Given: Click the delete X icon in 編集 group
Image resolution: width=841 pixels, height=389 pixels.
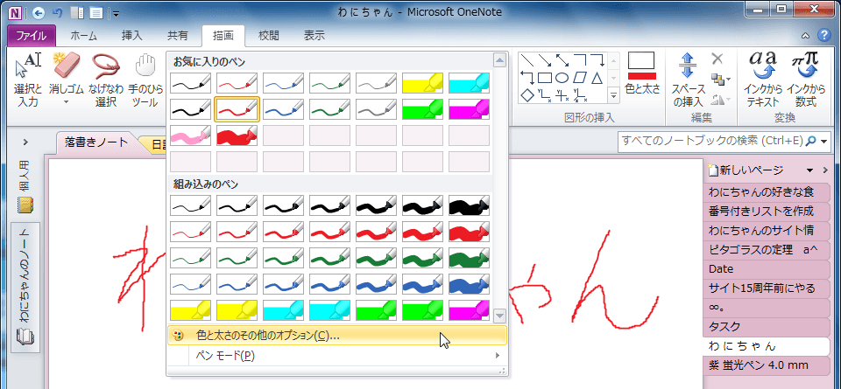Looking at the screenshot, I should pyautogui.click(x=717, y=59).
